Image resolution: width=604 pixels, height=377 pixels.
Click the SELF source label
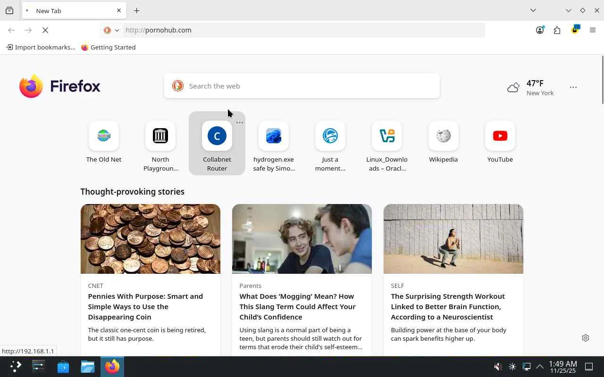(397, 286)
